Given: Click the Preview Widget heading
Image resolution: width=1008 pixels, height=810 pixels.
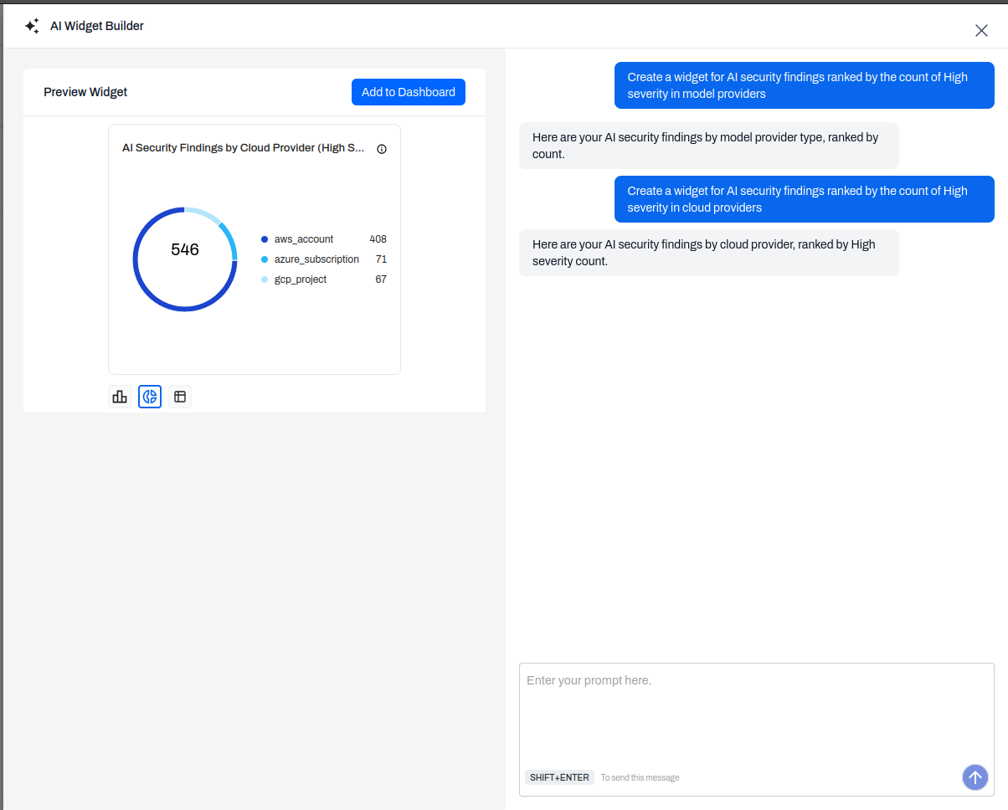Looking at the screenshot, I should [85, 92].
